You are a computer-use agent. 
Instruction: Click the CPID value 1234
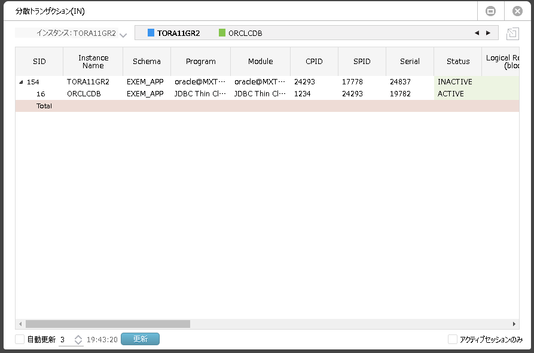click(x=303, y=94)
